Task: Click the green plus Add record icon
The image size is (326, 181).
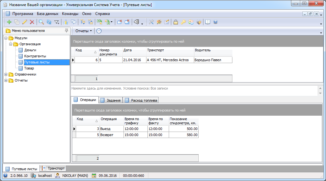Action: (9, 22)
